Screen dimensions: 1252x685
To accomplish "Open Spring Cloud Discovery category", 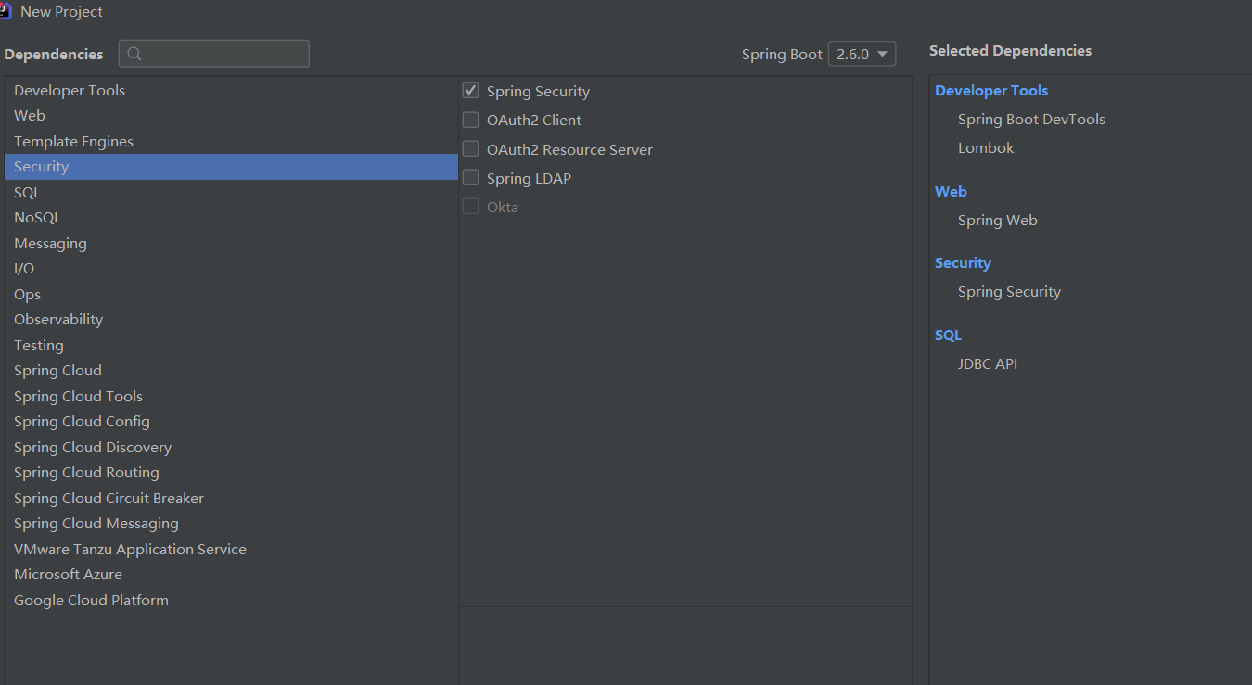I will click(231, 447).
